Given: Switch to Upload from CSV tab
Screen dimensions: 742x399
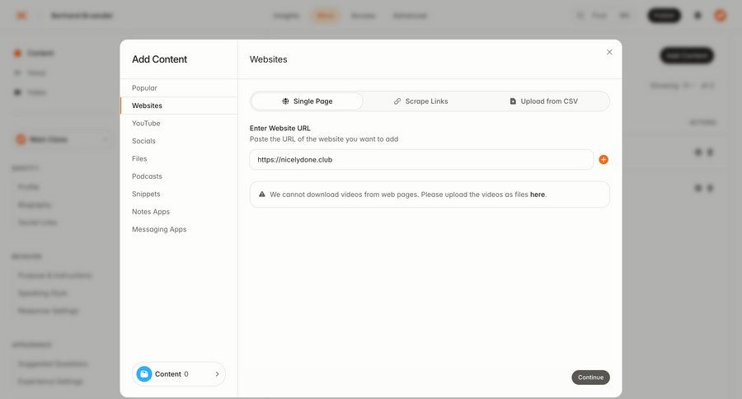Looking at the screenshot, I should [x=543, y=101].
